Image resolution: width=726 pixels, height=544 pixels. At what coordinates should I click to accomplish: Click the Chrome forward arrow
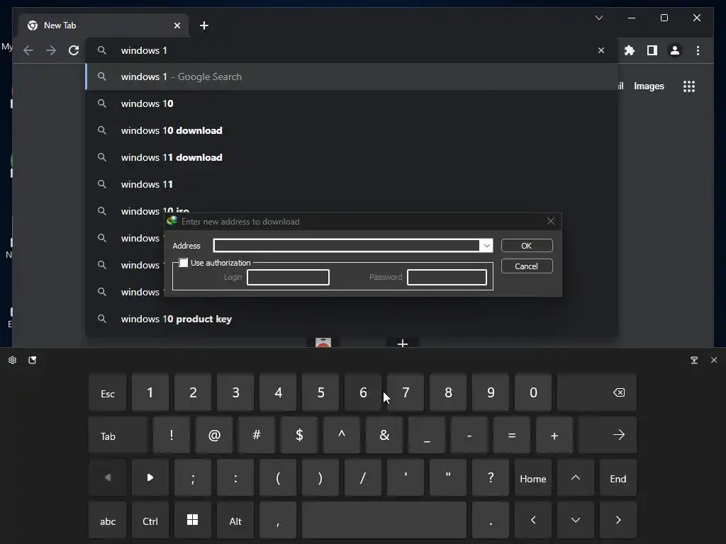coord(51,50)
